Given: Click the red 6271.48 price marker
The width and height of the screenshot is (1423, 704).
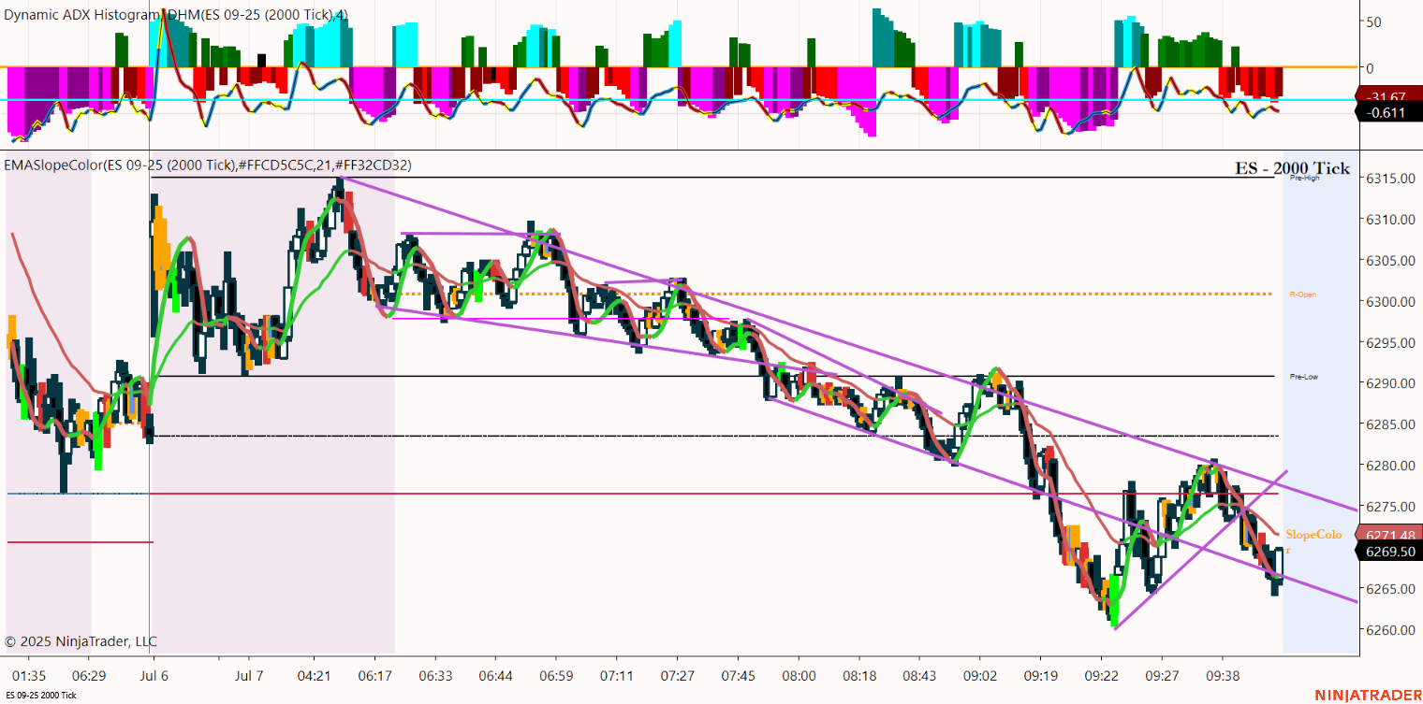Looking at the screenshot, I should pyautogui.click(x=1389, y=536).
